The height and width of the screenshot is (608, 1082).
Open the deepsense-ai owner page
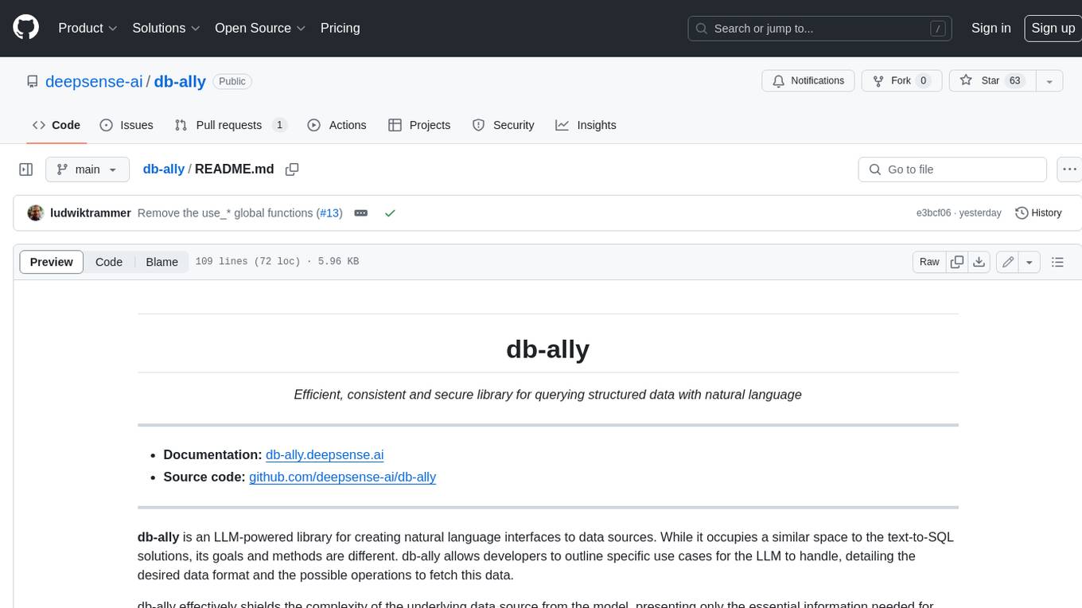[94, 81]
